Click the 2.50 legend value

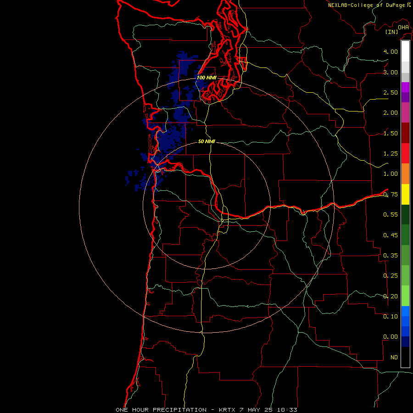(x=391, y=92)
